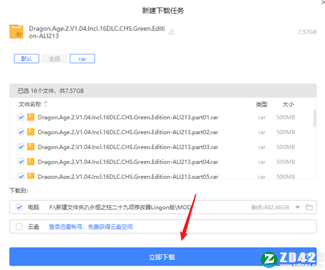Expand the download path dropdown arrow
Image resolution: width=325 pixels, height=270 pixels.
[x=298, y=207]
